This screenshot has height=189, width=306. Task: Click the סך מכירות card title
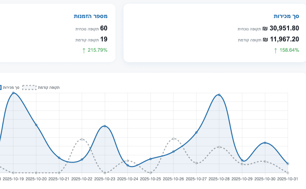click(x=286, y=16)
